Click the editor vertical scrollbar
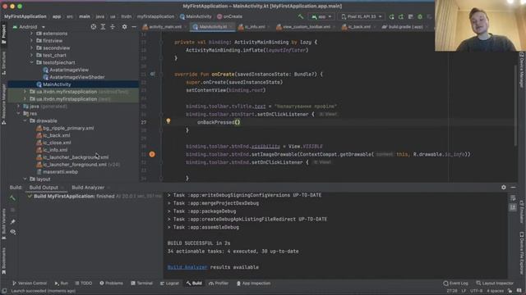The width and height of the screenshot is (526, 295). [x=515, y=106]
